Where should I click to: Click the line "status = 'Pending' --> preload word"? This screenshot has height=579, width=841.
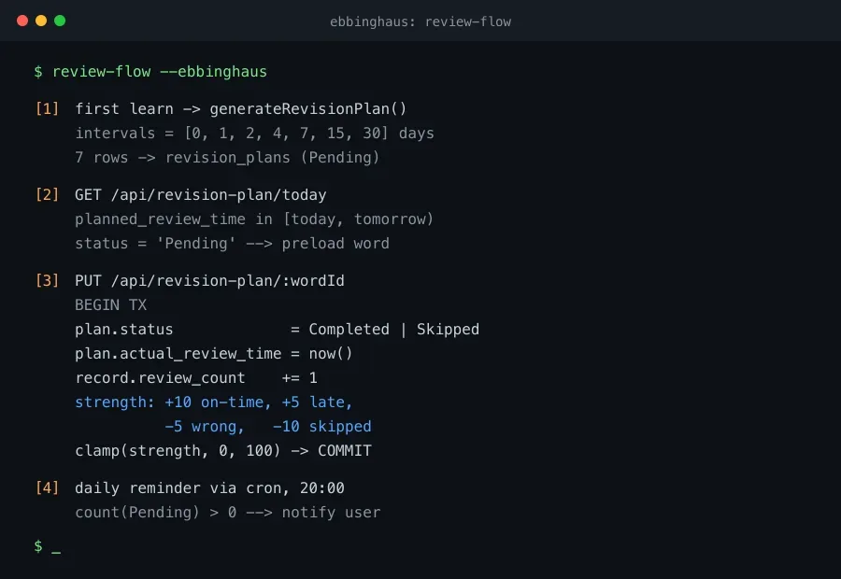233,244
